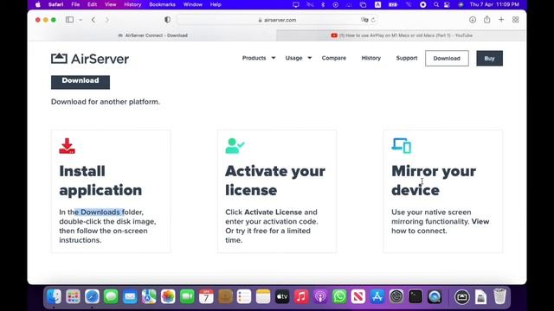This screenshot has height=311, width=554.
Task: Open Music from the Dock
Action: [x=301, y=296]
